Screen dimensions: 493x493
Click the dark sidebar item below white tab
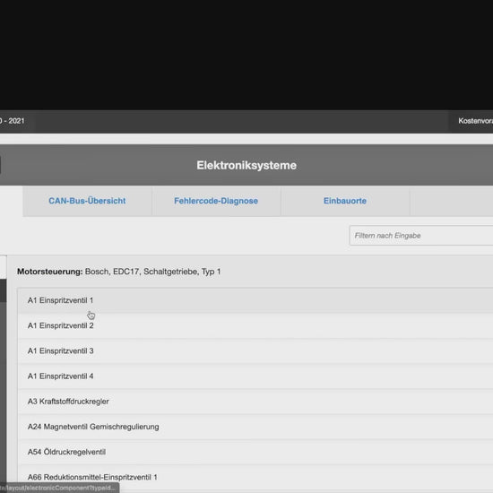(4, 291)
